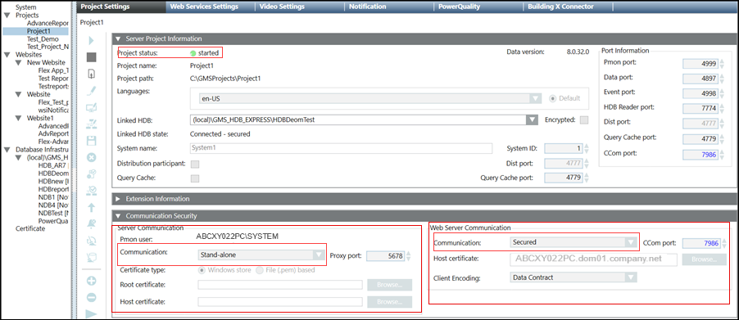This screenshot has height=320, width=739.
Task: Select Project1 in the Projects tree
Action: click(x=39, y=31)
